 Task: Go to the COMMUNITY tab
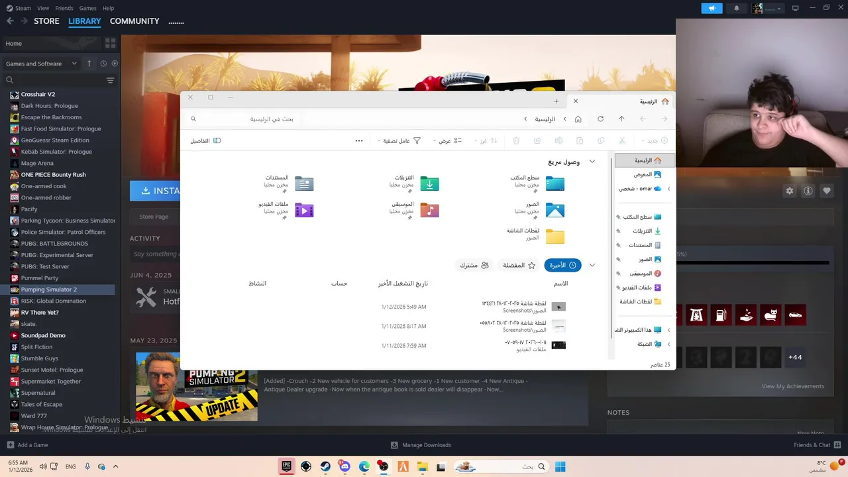134,21
